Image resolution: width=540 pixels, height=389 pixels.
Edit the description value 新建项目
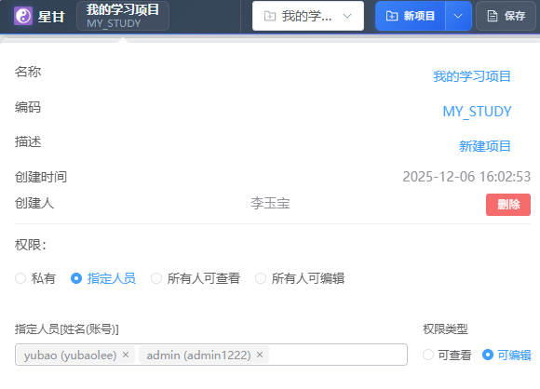coord(485,146)
